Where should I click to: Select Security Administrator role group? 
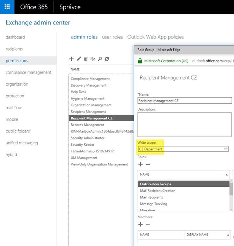pos(88,138)
